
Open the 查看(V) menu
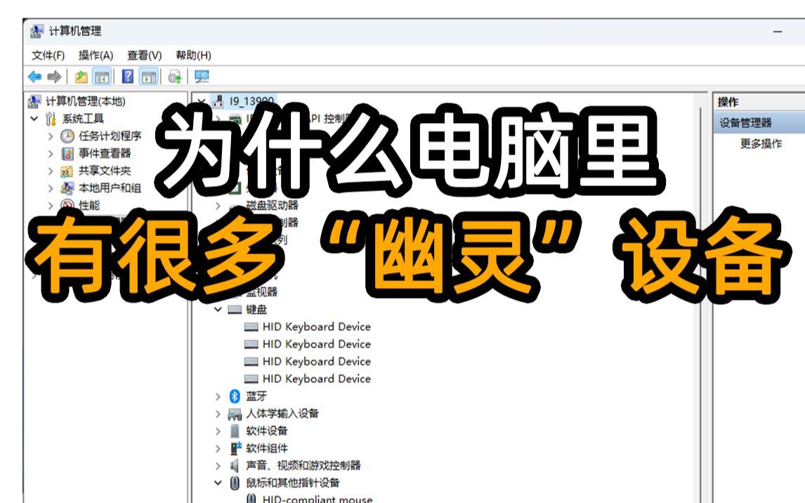[144, 55]
